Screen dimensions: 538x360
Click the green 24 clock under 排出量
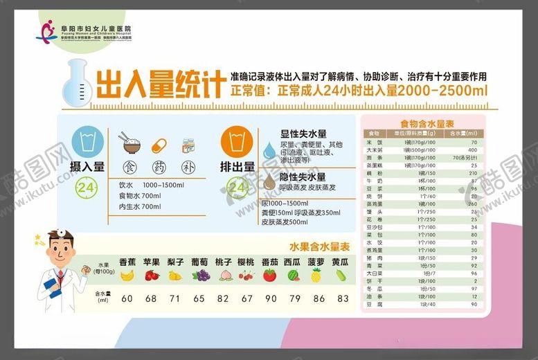tap(237, 188)
